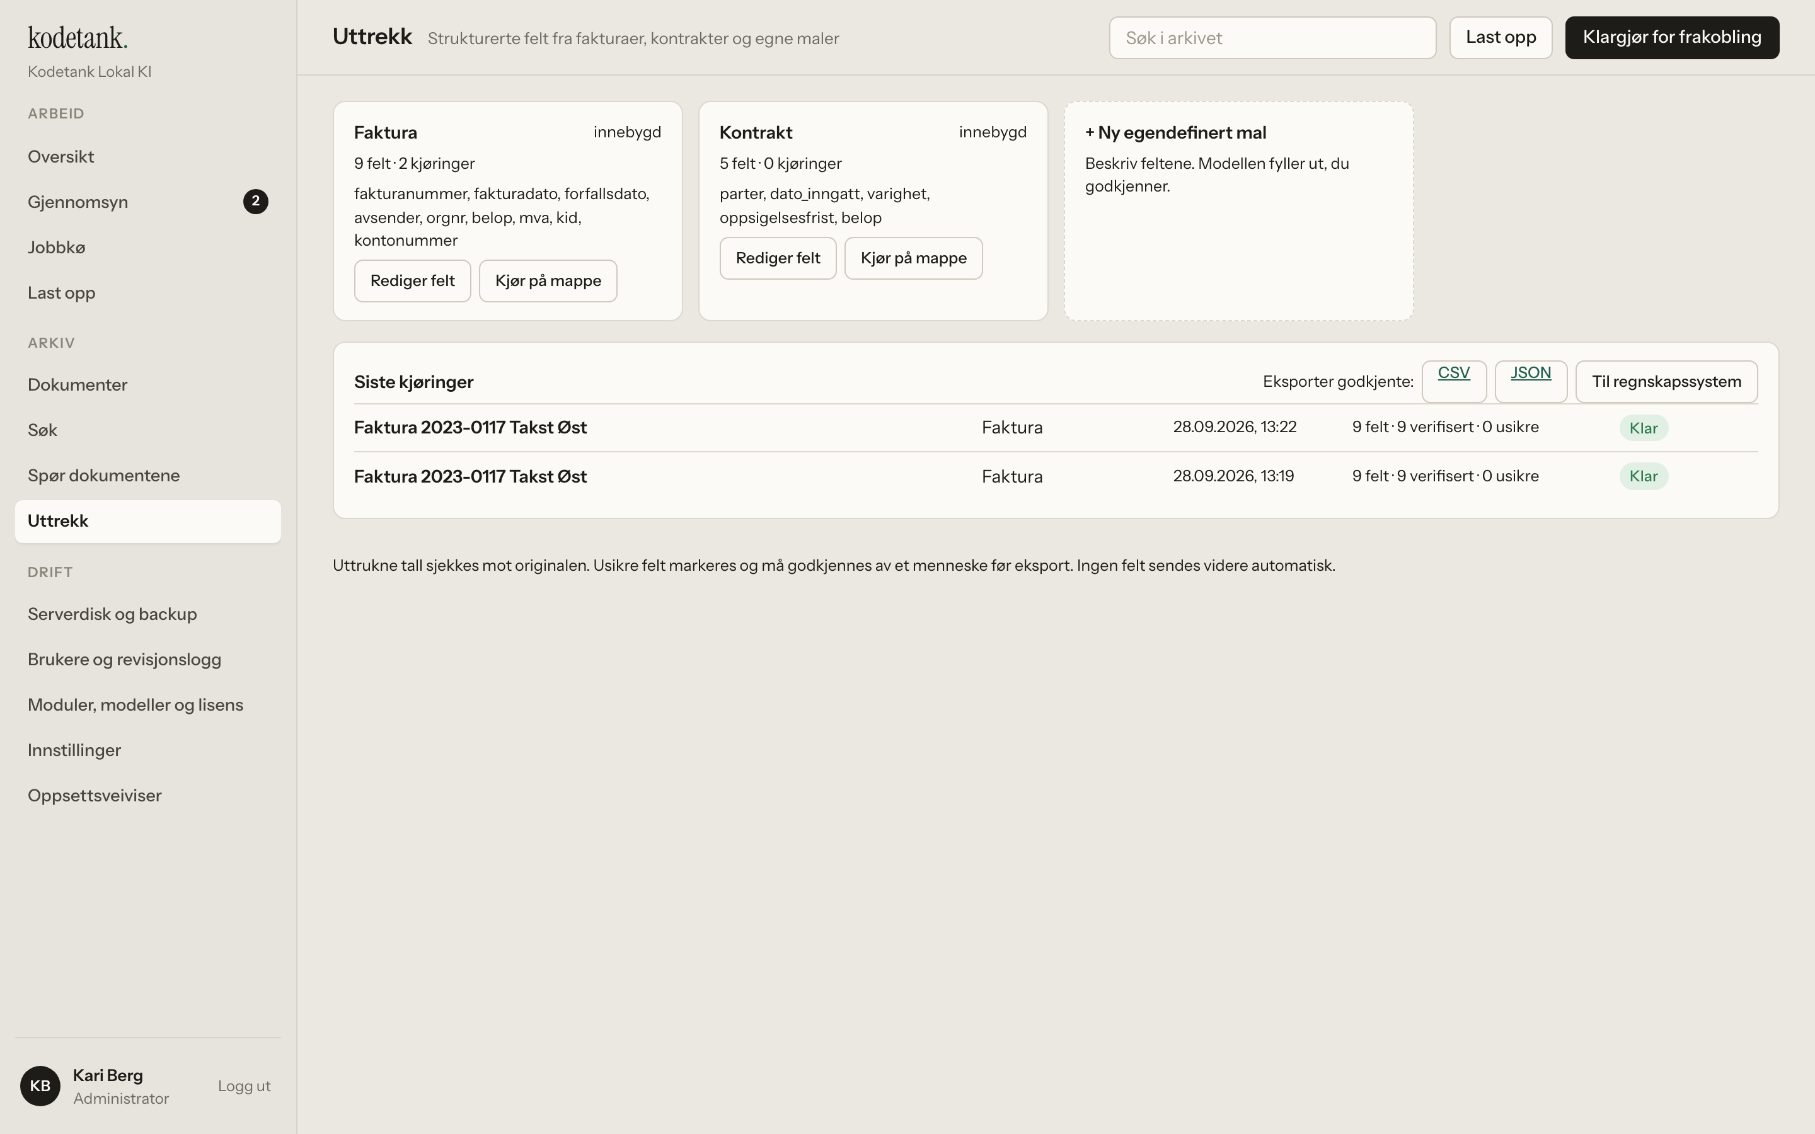Image resolution: width=1815 pixels, height=1134 pixels.
Task: Focus the Søk i arkivet field
Action: [1273, 38]
